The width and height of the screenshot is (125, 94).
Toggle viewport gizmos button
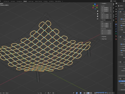coord(77,93)
